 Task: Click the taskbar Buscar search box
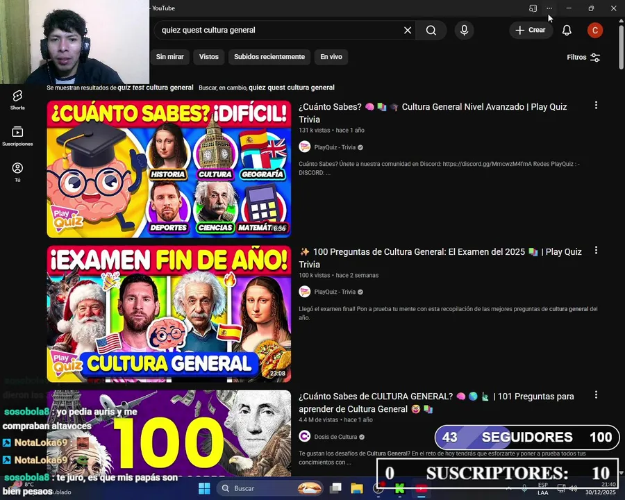point(269,488)
